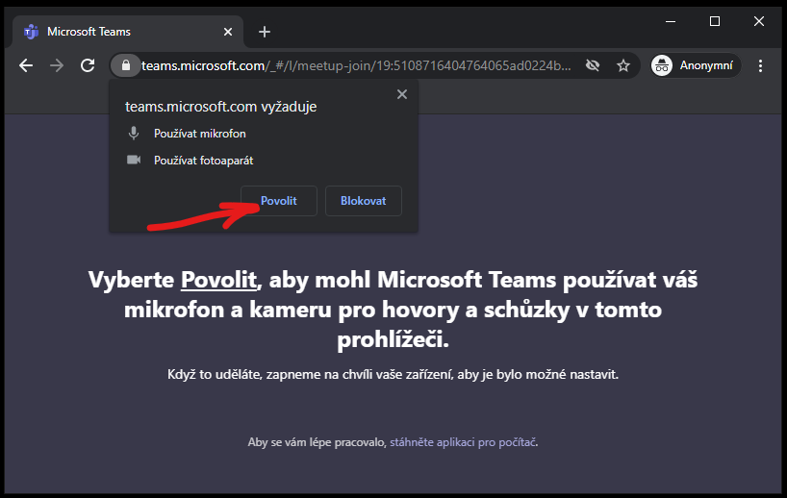Maximize the browser window
Image resolution: width=787 pixels, height=498 pixels.
(x=715, y=21)
